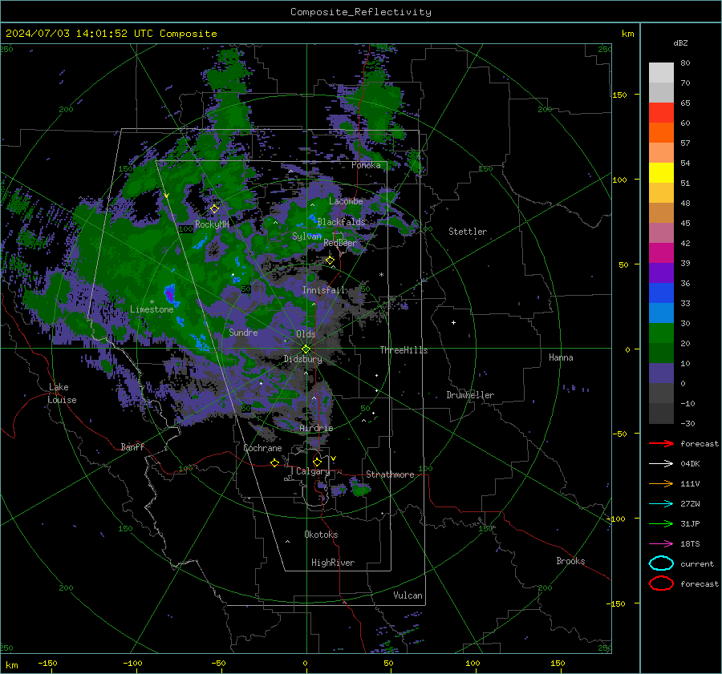Image resolution: width=722 pixels, height=674 pixels.
Task: Click the Sundre town label
Action: (243, 332)
